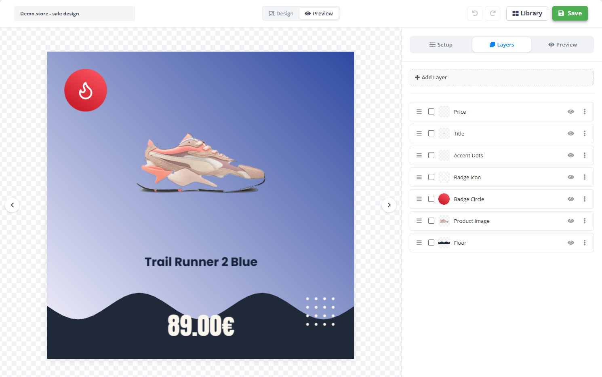602x377 pixels.
Task: Open Badge Circle layer options menu
Action: (585, 199)
